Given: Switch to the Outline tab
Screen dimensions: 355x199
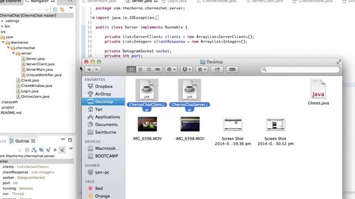Looking at the screenshot, I should [22, 141].
